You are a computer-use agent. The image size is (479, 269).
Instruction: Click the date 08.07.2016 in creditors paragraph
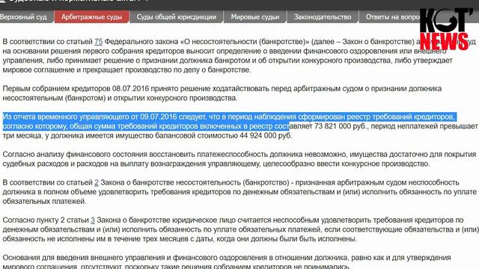(131, 88)
